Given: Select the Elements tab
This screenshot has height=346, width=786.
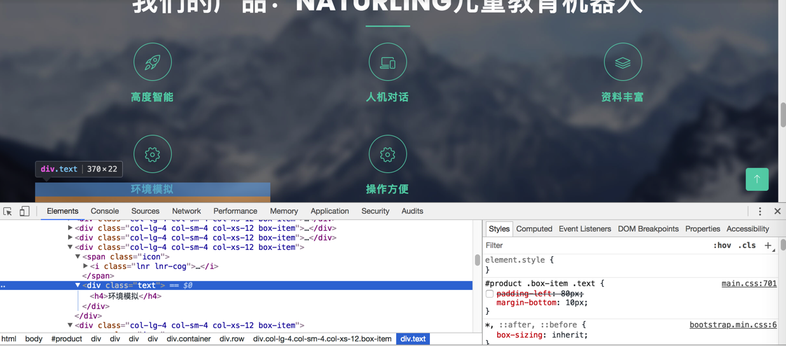Looking at the screenshot, I should (x=62, y=211).
